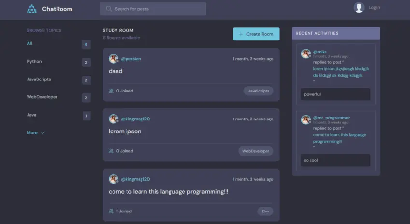410x224 pixels.
Task: Open the lorem ipson room title
Action: [x=125, y=132]
